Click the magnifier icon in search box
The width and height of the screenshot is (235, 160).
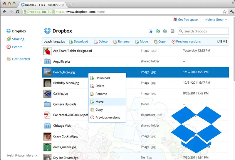(181, 31)
